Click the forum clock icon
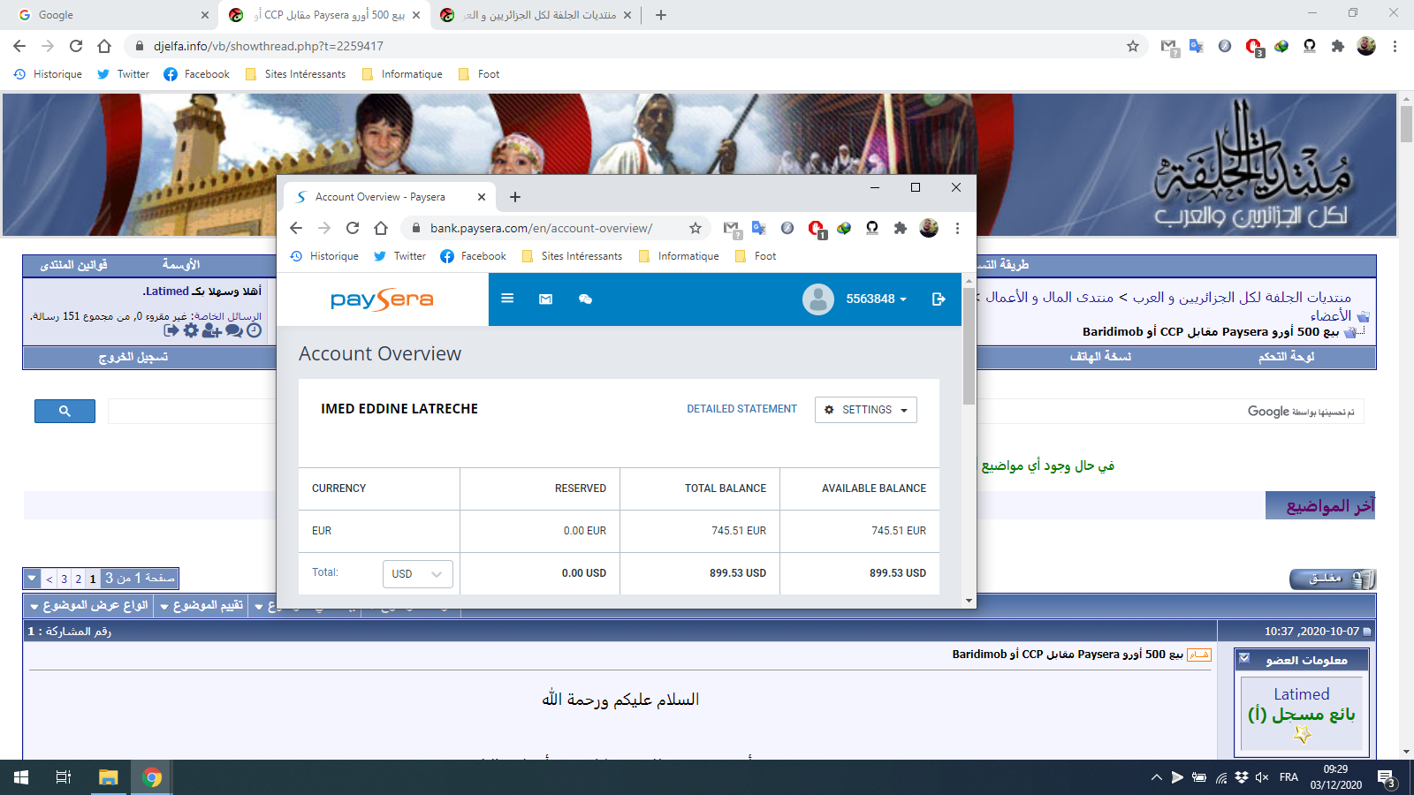The image size is (1414, 795). click(255, 330)
